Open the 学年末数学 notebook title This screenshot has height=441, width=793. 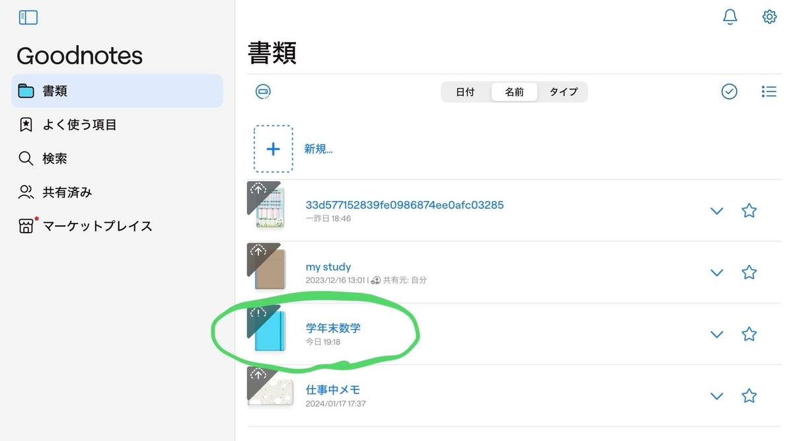point(333,328)
